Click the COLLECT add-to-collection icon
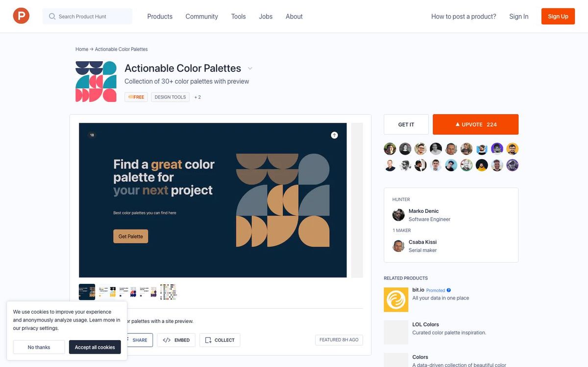 208,340
